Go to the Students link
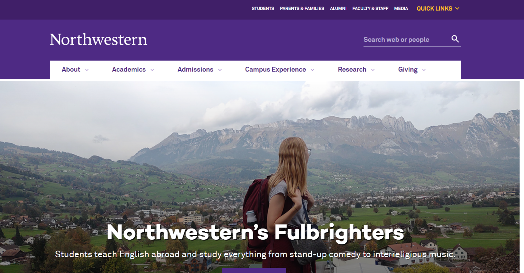 (x=263, y=9)
